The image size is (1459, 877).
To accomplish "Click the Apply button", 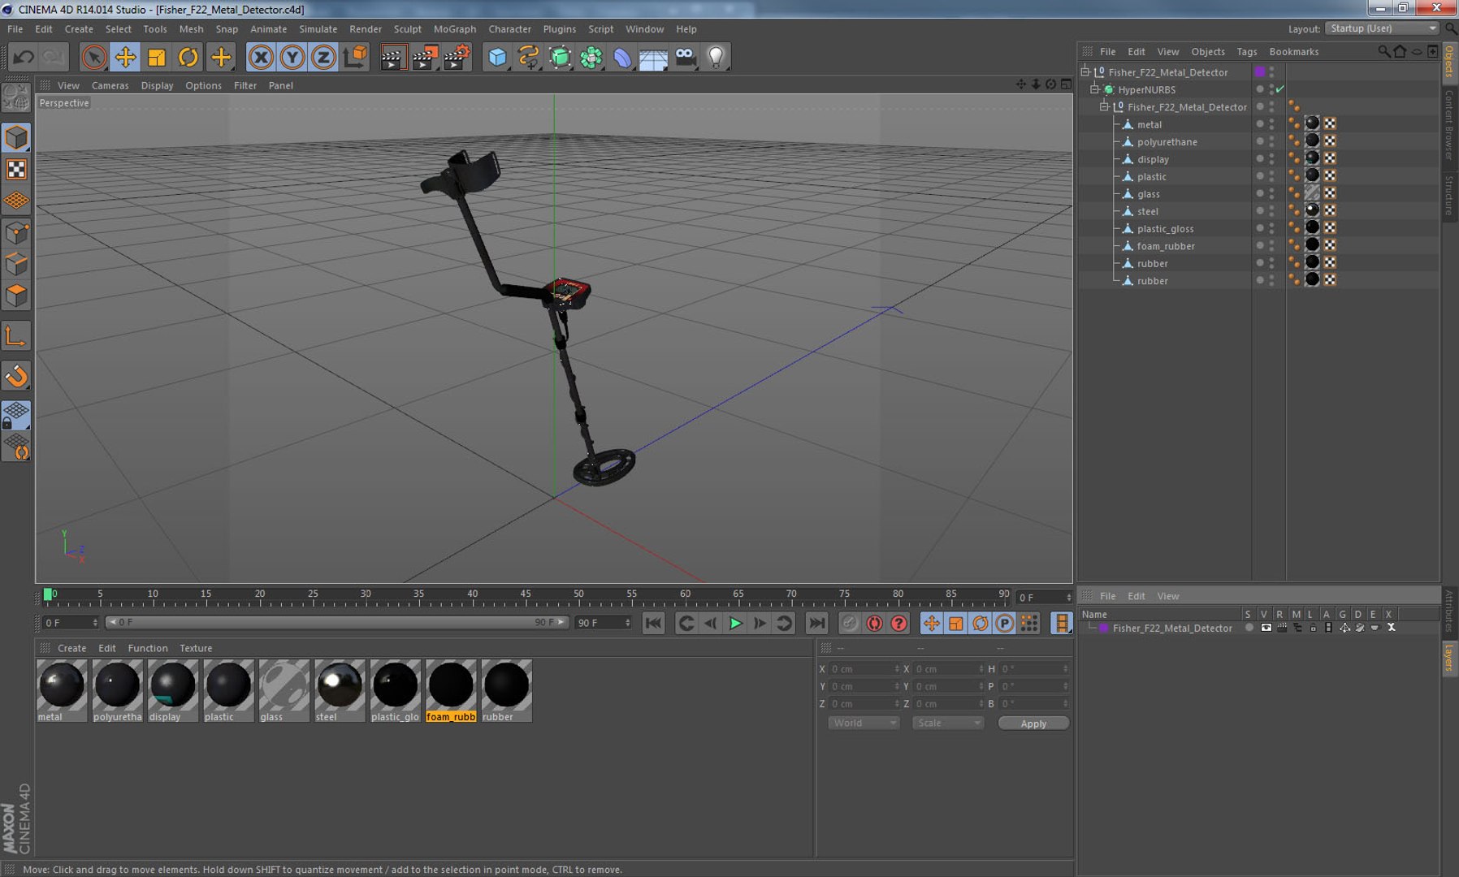I will pyautogui.click(x=1033, y=724).
